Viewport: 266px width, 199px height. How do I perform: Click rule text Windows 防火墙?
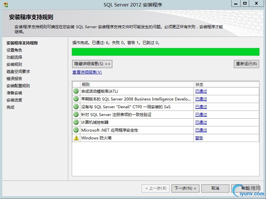tap(96, 138)
